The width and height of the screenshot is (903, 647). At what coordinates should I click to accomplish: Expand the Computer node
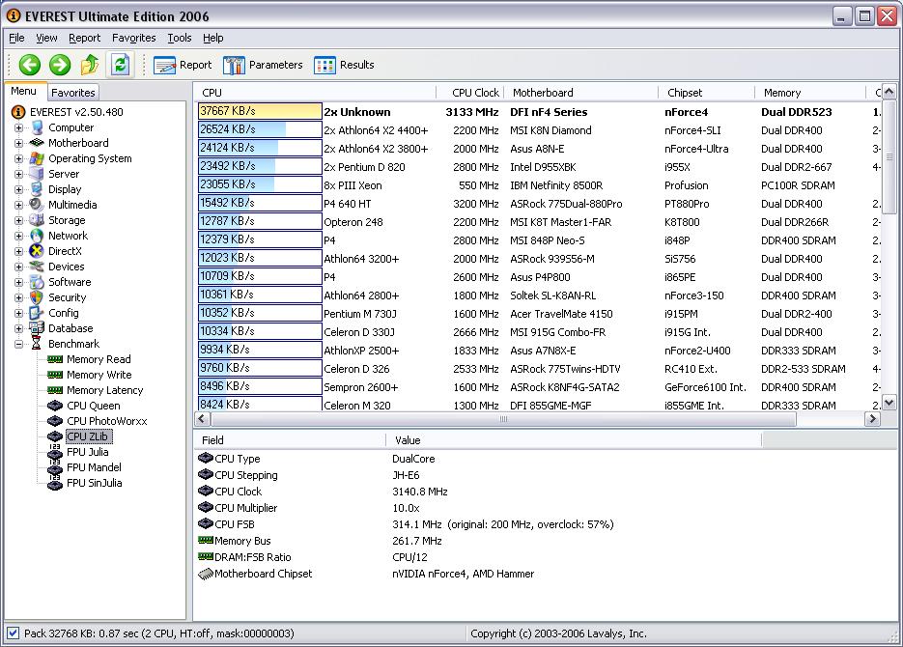pos(19,127)
